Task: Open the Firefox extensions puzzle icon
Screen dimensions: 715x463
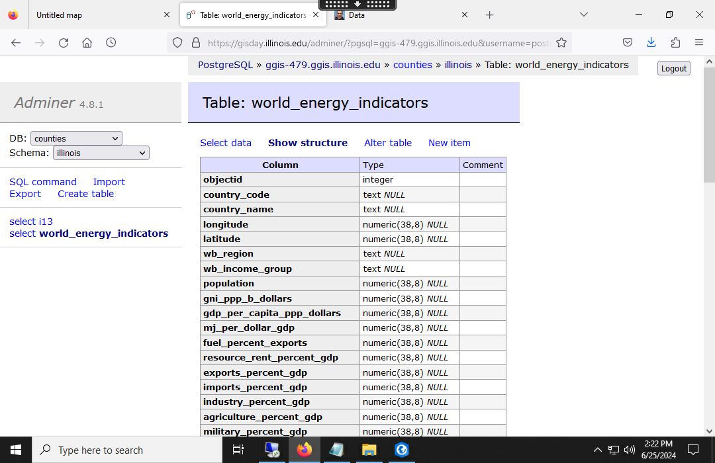Action: 675,42
